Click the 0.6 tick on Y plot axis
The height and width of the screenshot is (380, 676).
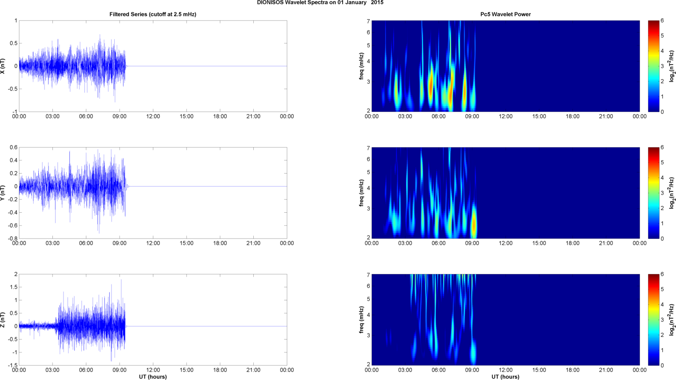[x=13, y=148]
